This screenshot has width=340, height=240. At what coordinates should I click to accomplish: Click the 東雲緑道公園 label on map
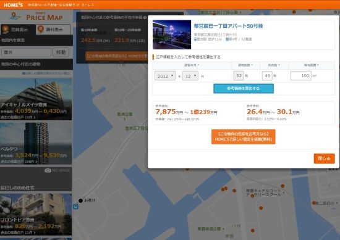(209, 228)
